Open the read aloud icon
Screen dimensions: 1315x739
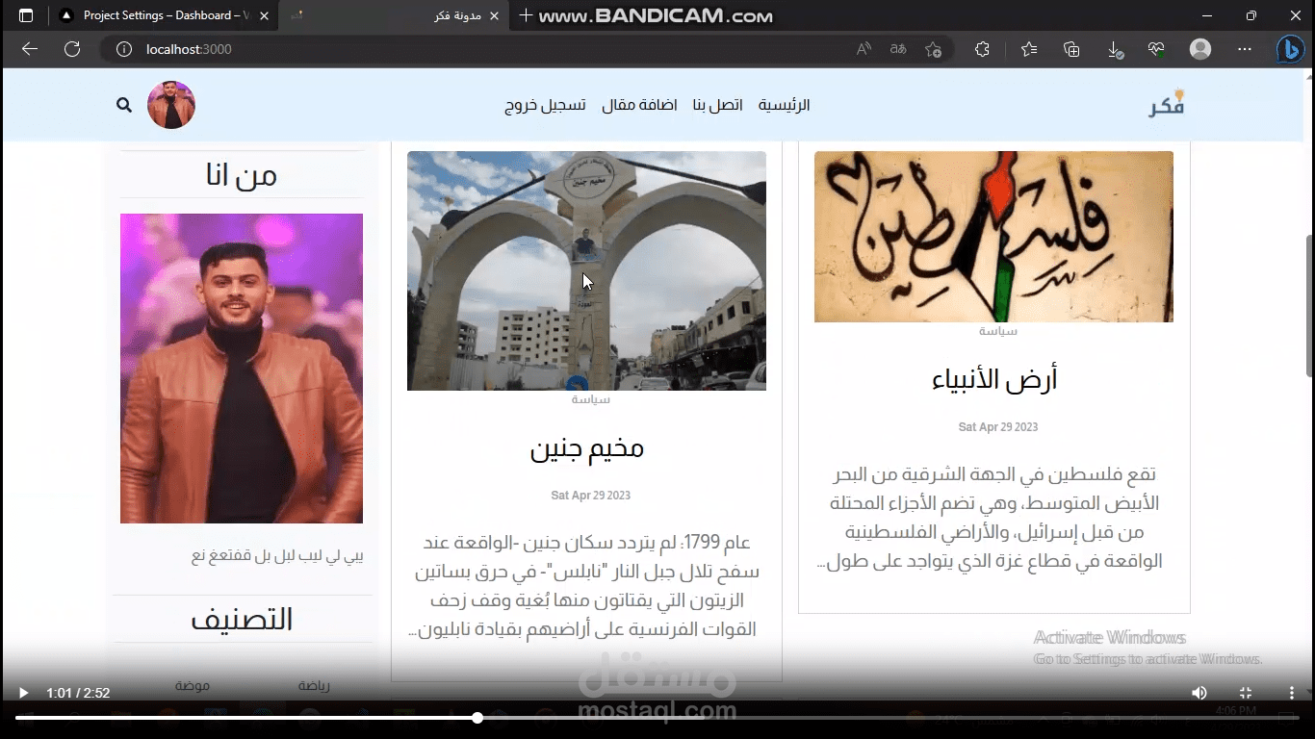864,49
